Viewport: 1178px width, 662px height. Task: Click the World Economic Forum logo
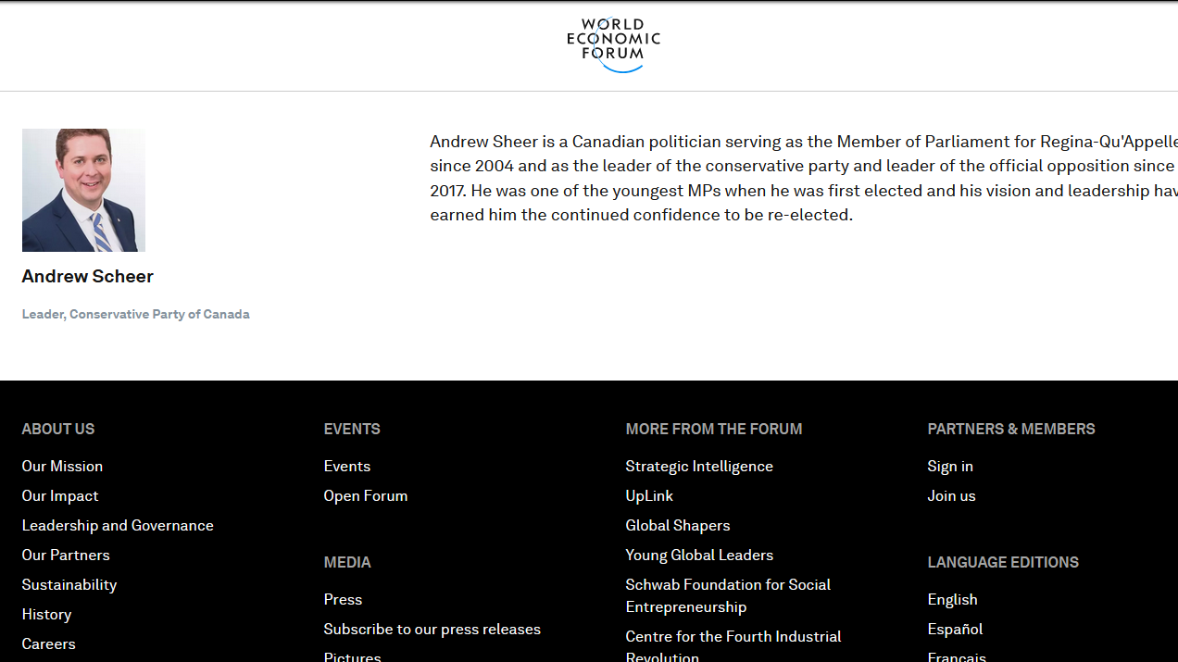[614, 45]
